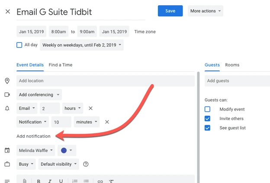Remove the 10 minutes notification
Screen dimensions: 270x183
tap(107, 122)
